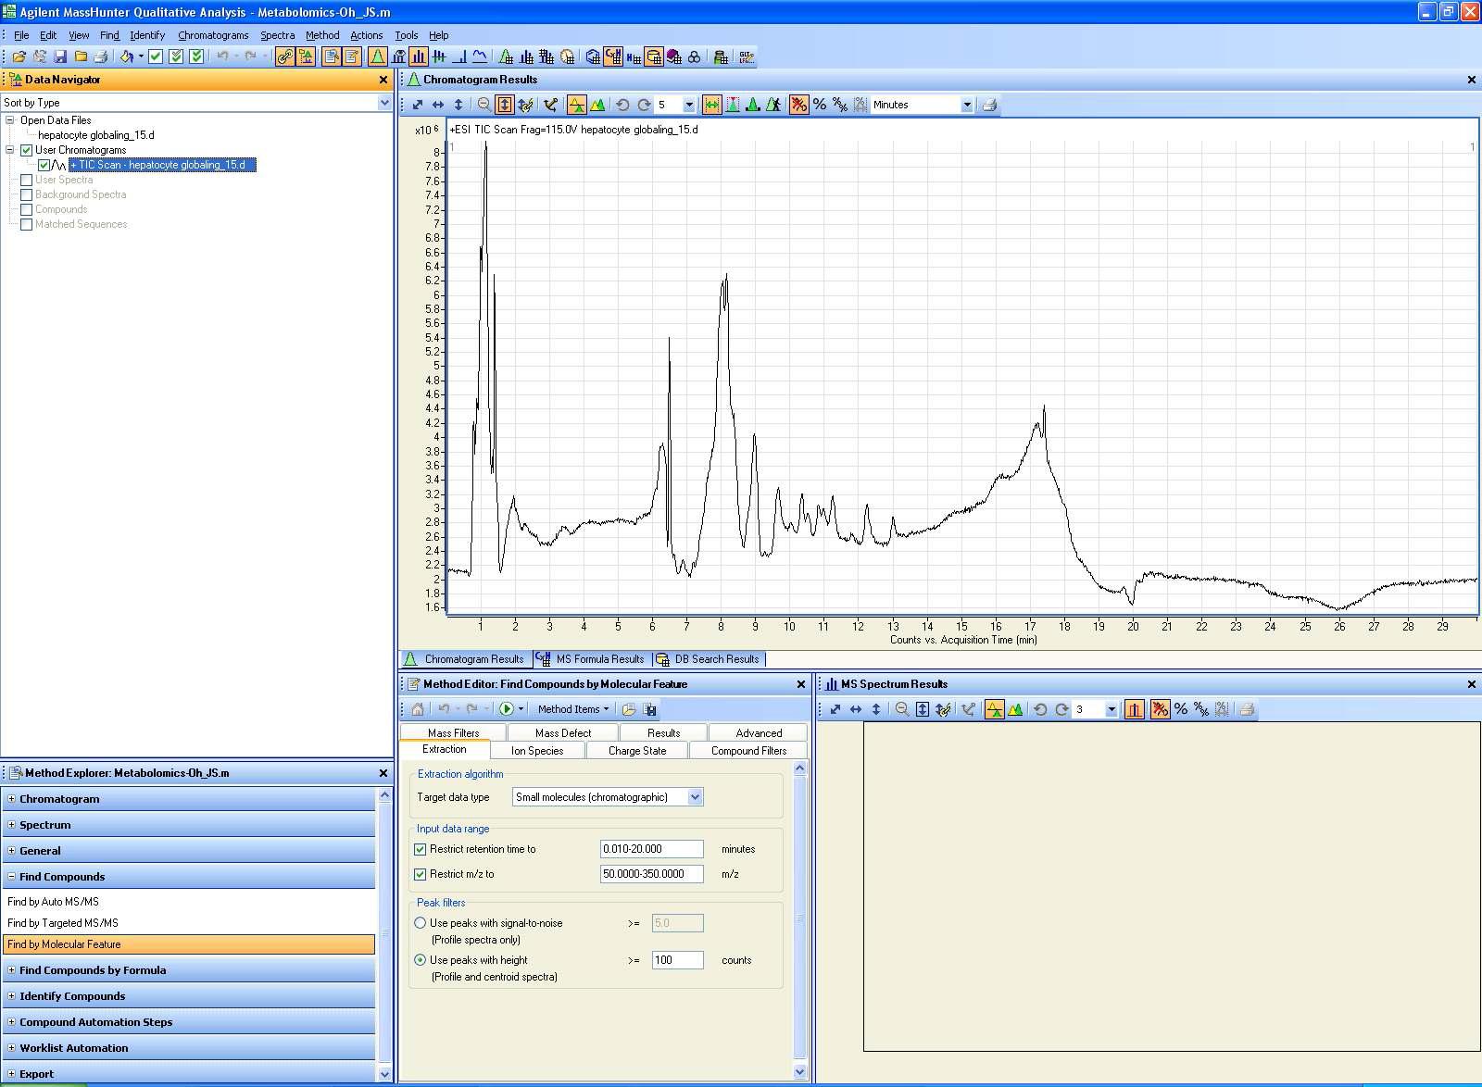Viewport: 1482px width, 1087px height.
Task: Uncheck the User Chromatograms checkbox
Action: coord(26,150)
